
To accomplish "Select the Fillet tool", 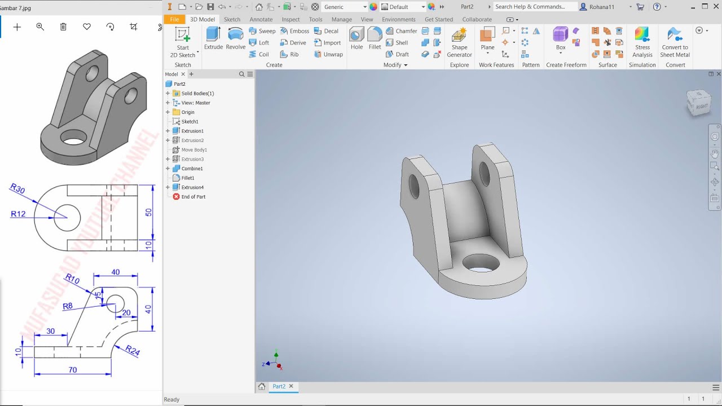I will coord(375,39).
